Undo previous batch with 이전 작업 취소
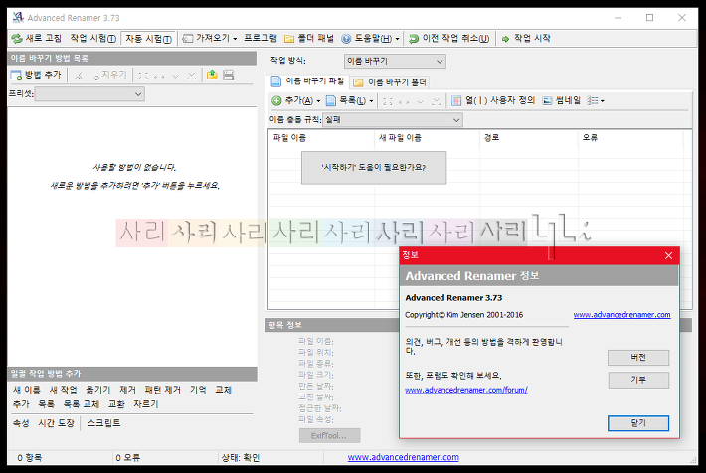 [x=448, y=38]
